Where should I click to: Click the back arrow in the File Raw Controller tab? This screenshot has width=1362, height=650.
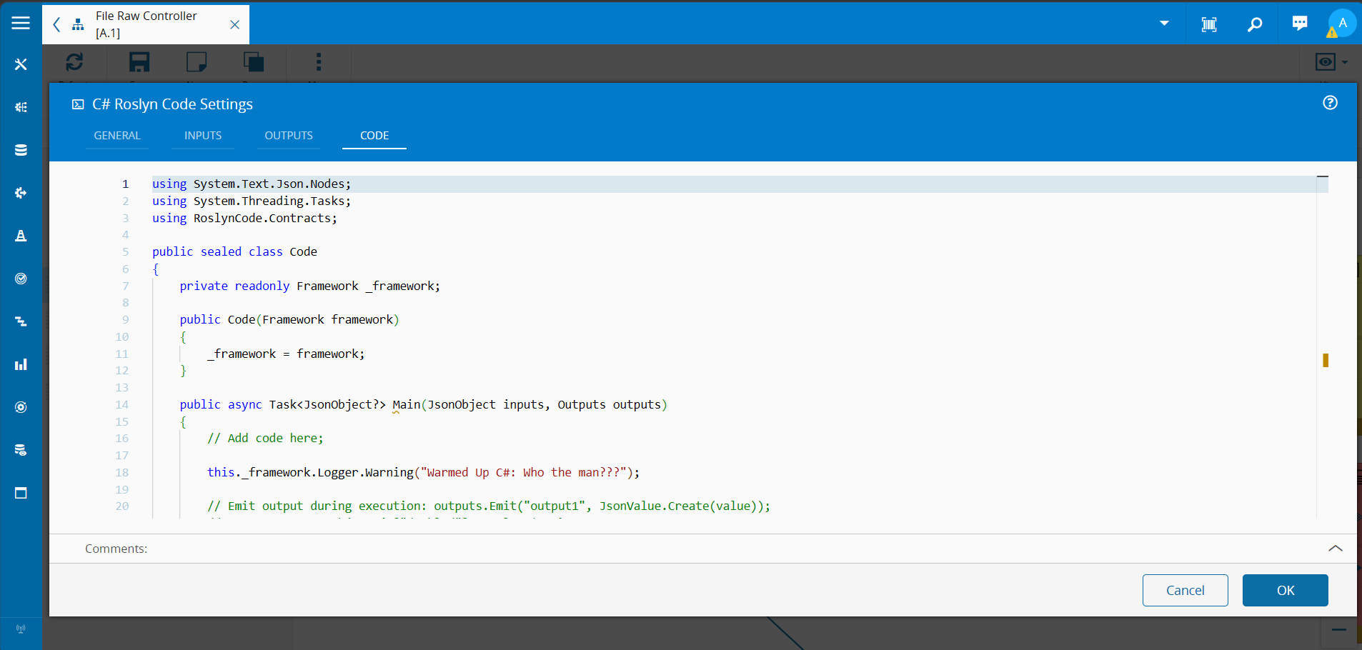57,24
